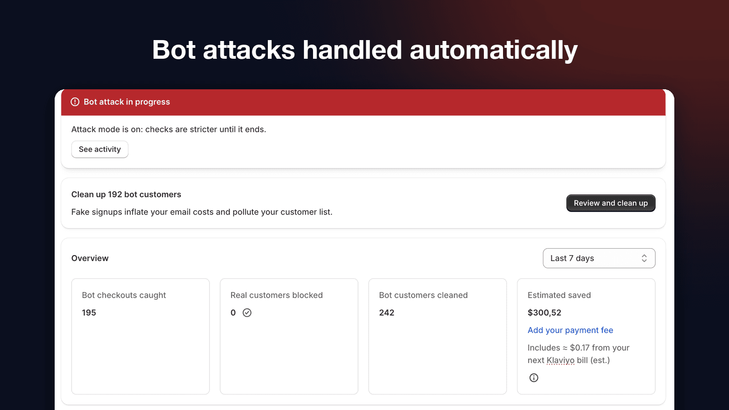This screenshot has height=410, width=729.
Task: Click the checkmark icon beside Real customers blocked
Action: [247, 313]
